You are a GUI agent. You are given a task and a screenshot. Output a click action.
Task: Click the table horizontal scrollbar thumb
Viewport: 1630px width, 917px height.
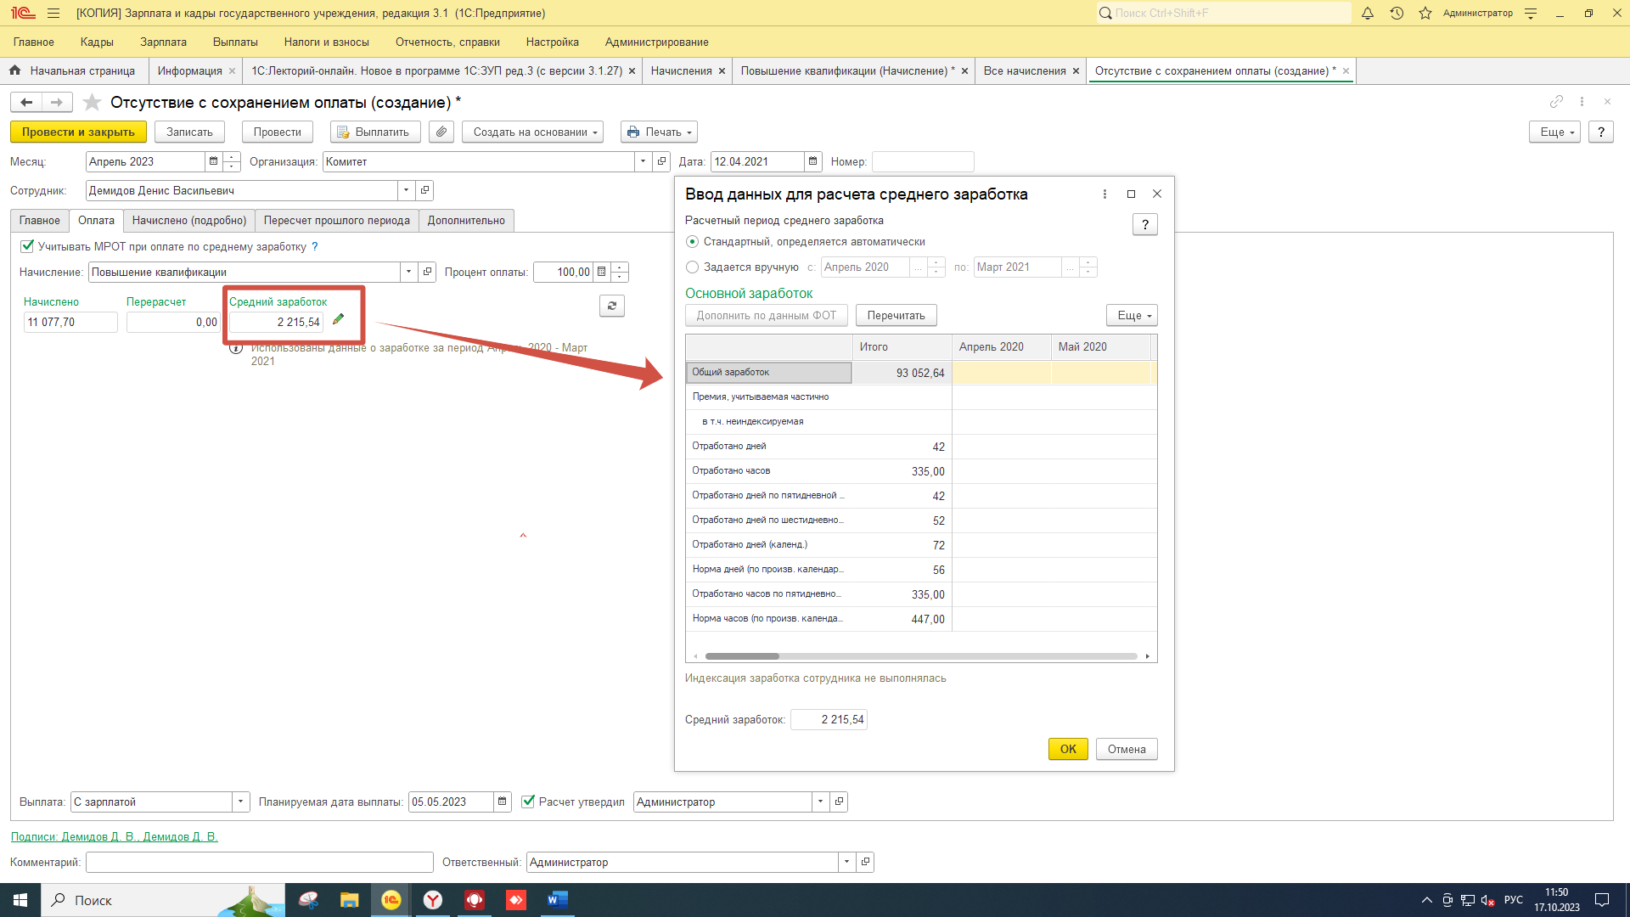point(741,656)
